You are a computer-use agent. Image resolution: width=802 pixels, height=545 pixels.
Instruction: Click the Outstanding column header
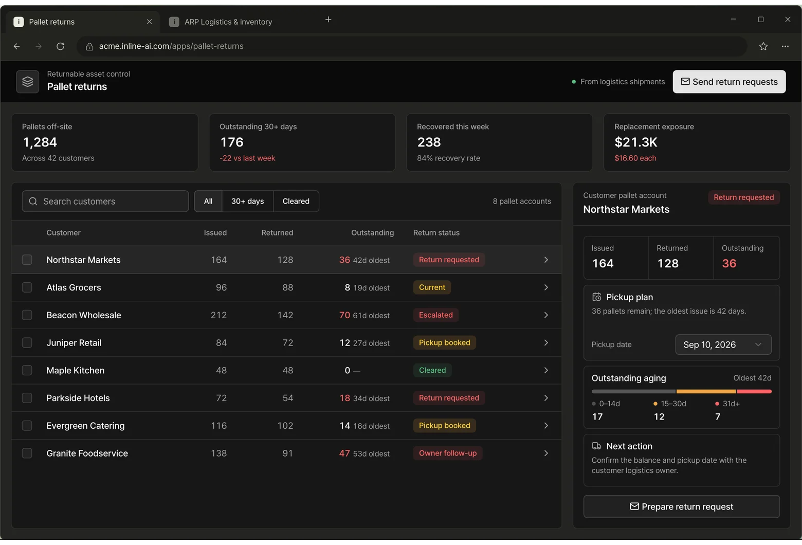coord(373,232)
